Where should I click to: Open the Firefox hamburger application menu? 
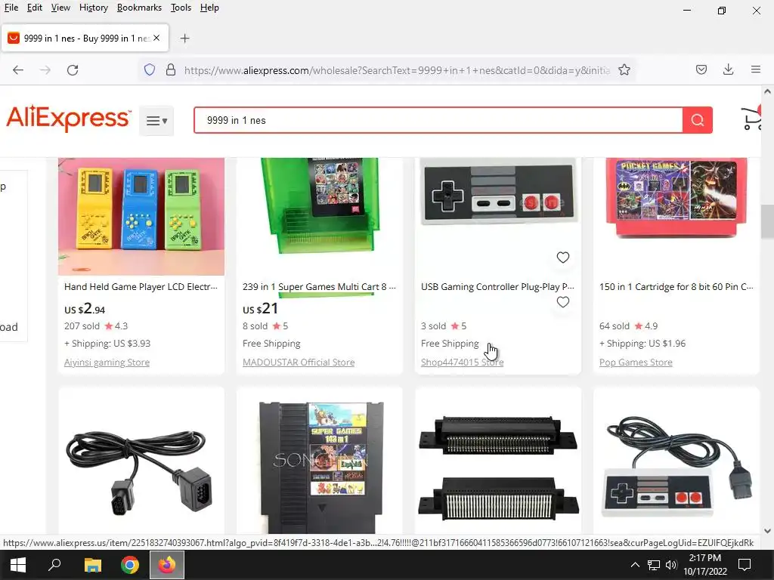point(756,70)
